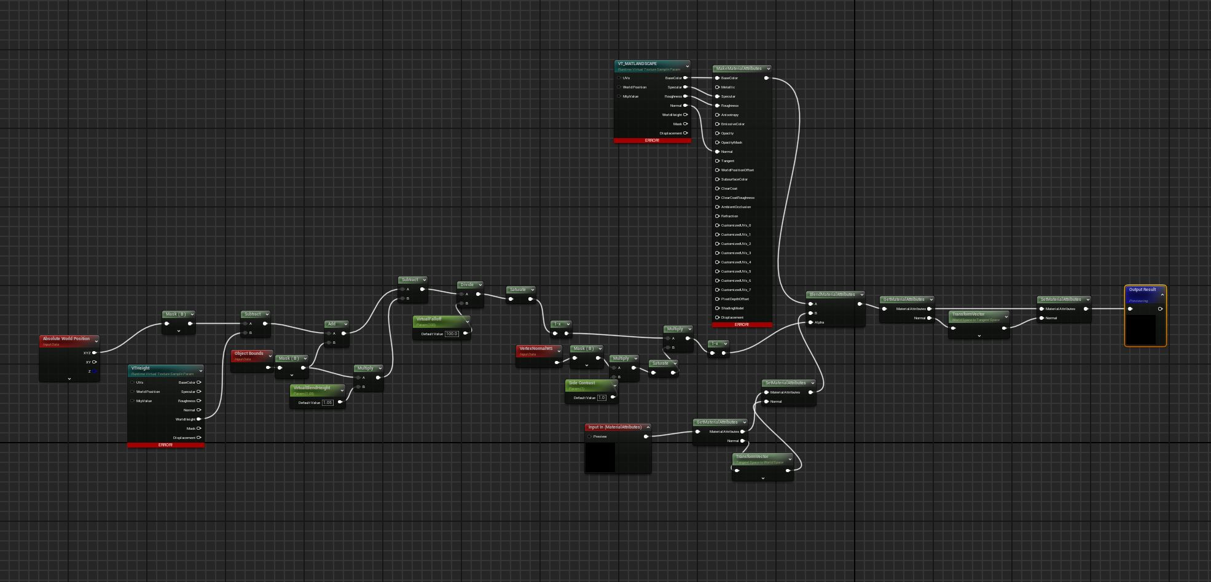Click the Preview pin on Input In node
The height and width of the screenshot is (582, 1211).
click(x=589, y=437)
